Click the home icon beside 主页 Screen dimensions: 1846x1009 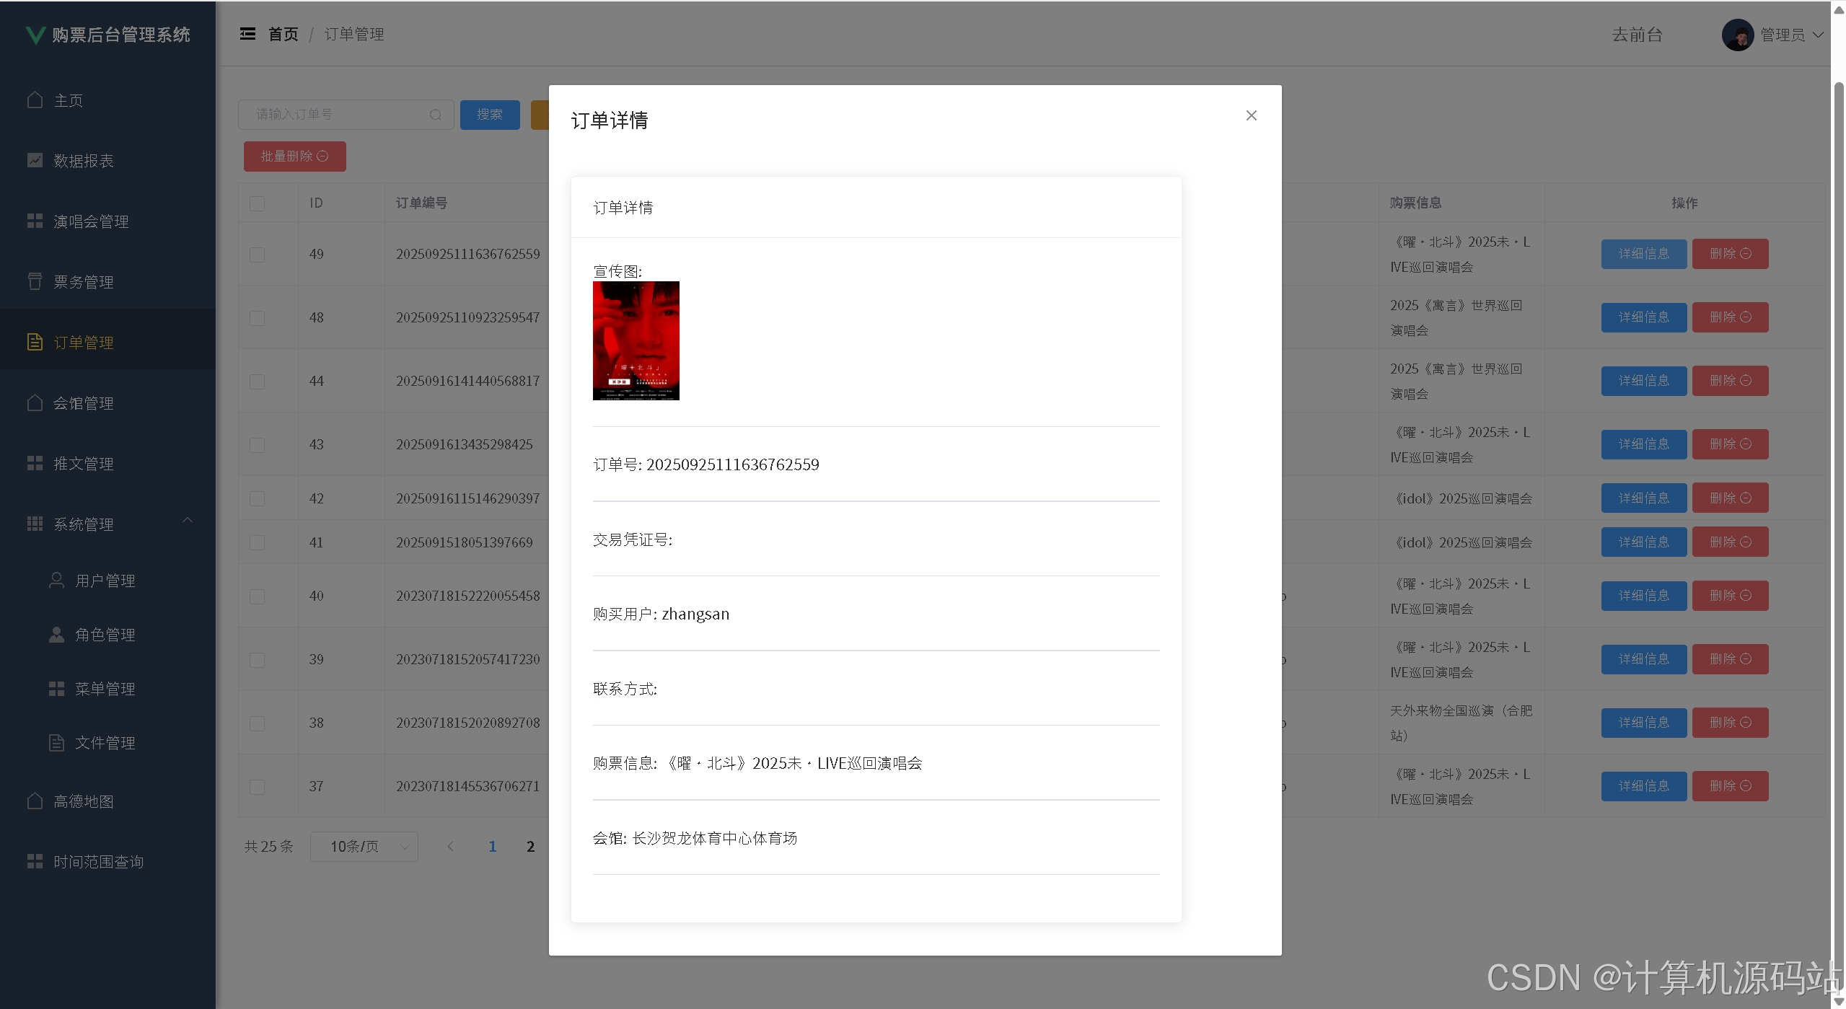(35, 100)
